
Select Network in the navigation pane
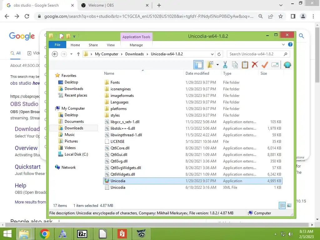coord(68,167)
